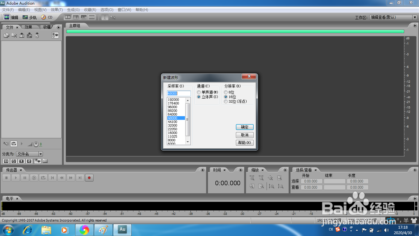This screenshot has height=236, width=419.
Task: Click 取消 button in New Waveform dialog
Action: click(245, 135)
